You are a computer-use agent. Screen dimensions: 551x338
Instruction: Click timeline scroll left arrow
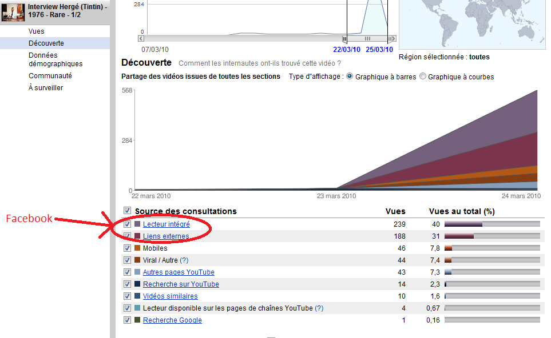tap(141, 39)
